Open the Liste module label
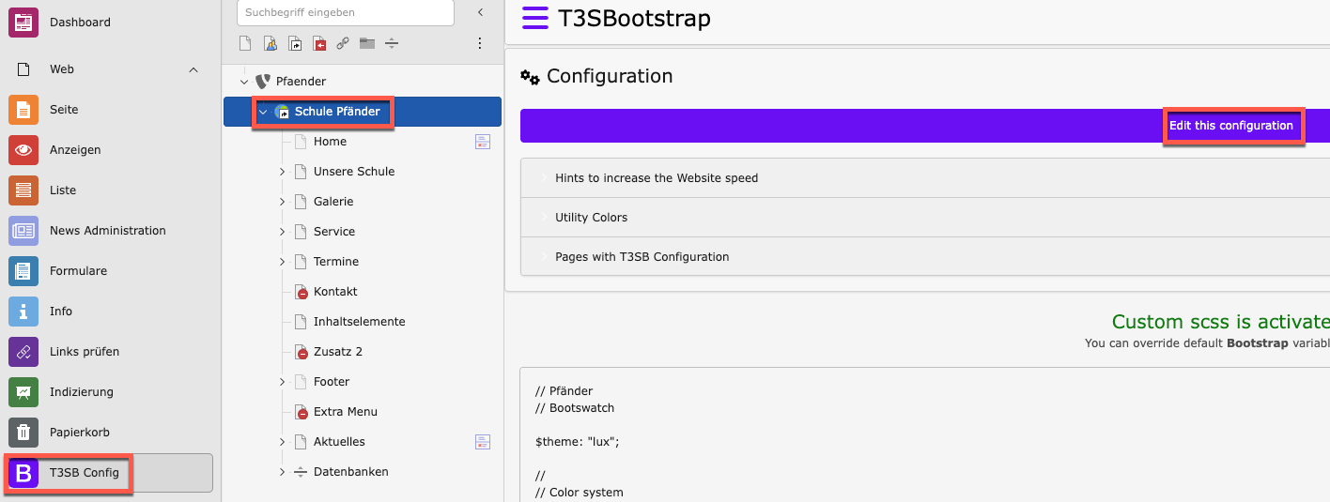 coord(63,190)
